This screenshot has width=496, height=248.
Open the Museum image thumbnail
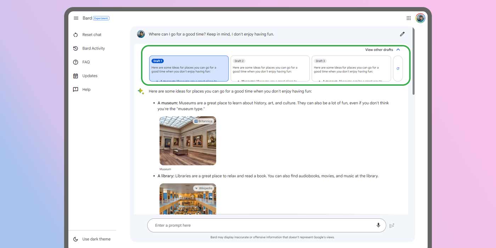(188, 141)
